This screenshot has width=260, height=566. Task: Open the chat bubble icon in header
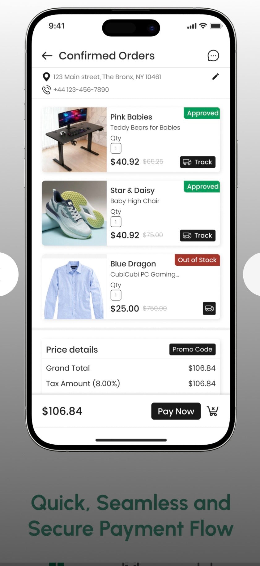point(213,56)
